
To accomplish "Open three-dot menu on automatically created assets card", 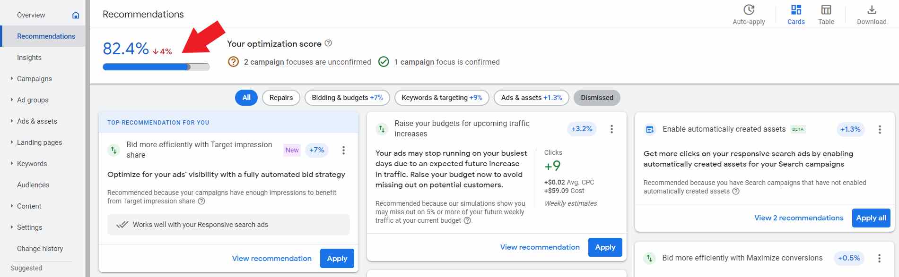I will (880, 129).
